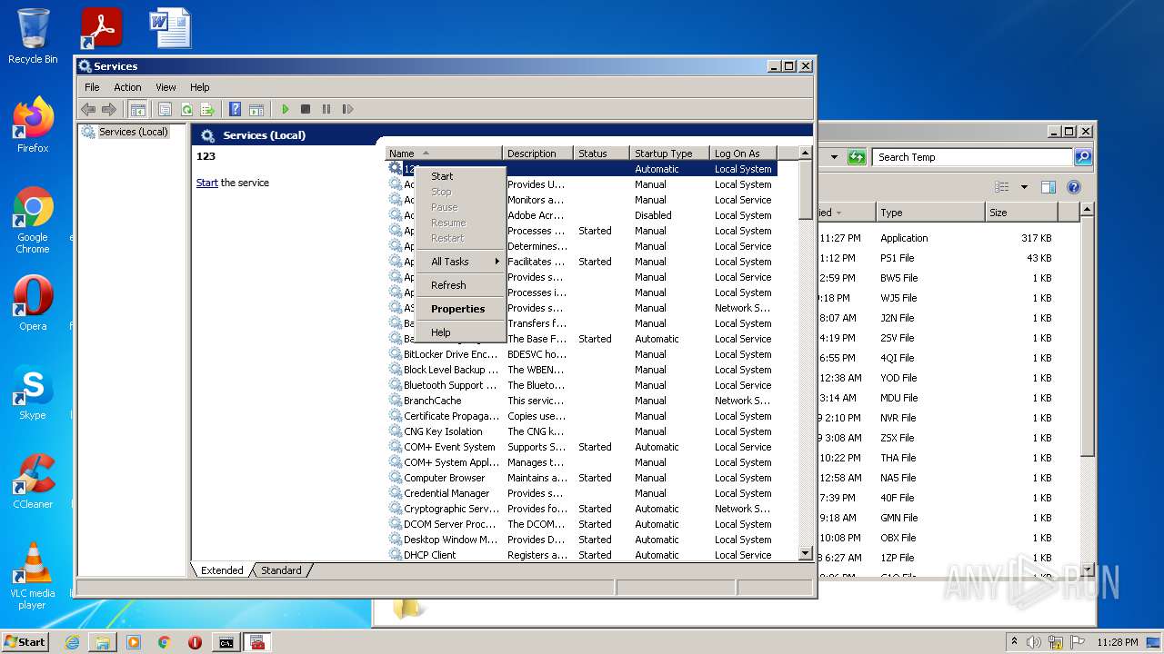Open the File menu in Services
The height and width of the screenshot is (654, 1164).
coord(92,87)
